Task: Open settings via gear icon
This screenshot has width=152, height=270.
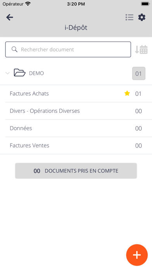Action: click(x=142, y=17)
